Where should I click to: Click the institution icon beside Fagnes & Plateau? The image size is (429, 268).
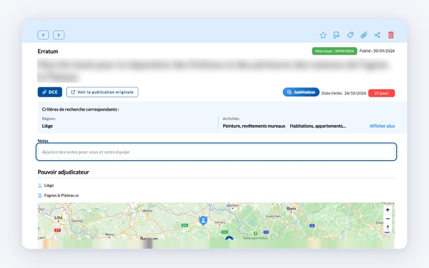click(x=40, y=195)
